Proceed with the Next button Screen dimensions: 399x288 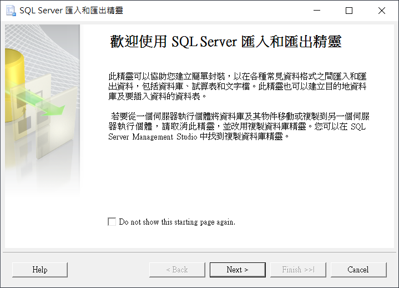coord(238,270)
